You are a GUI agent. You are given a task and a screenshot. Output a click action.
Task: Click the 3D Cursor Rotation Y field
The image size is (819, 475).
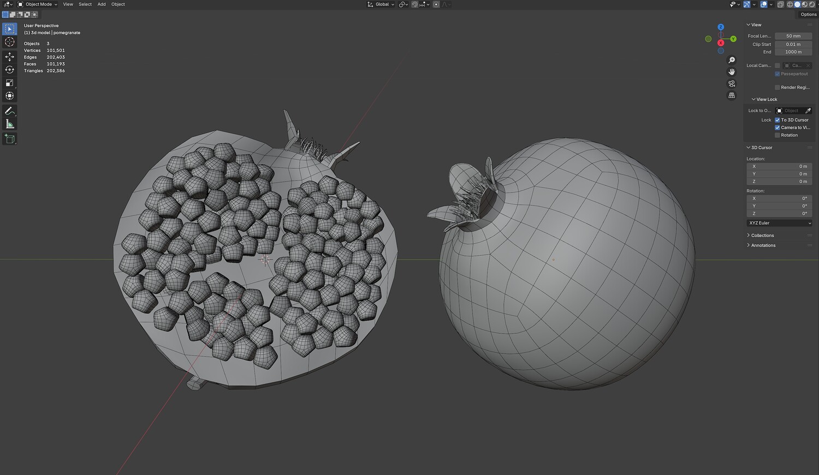[x=779, y=206]
